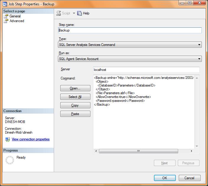Click the DatabaseID Parameters line in command
The width and height of the screenshot is (208, 186).
point(126,85)
